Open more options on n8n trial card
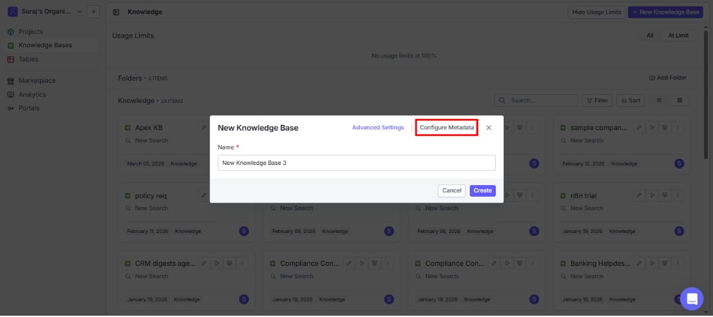Screen dimensions: 713x317 [x=678, y=196]
